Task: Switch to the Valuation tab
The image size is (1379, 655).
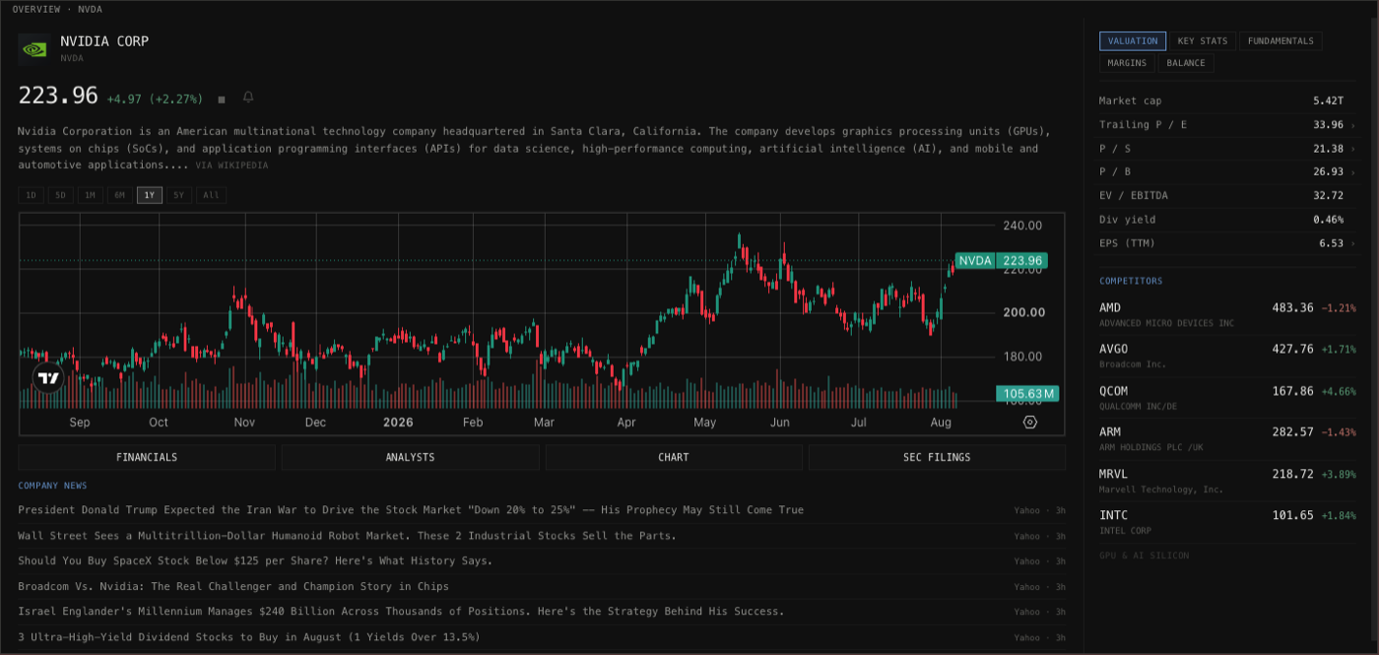Action: 1133,41
